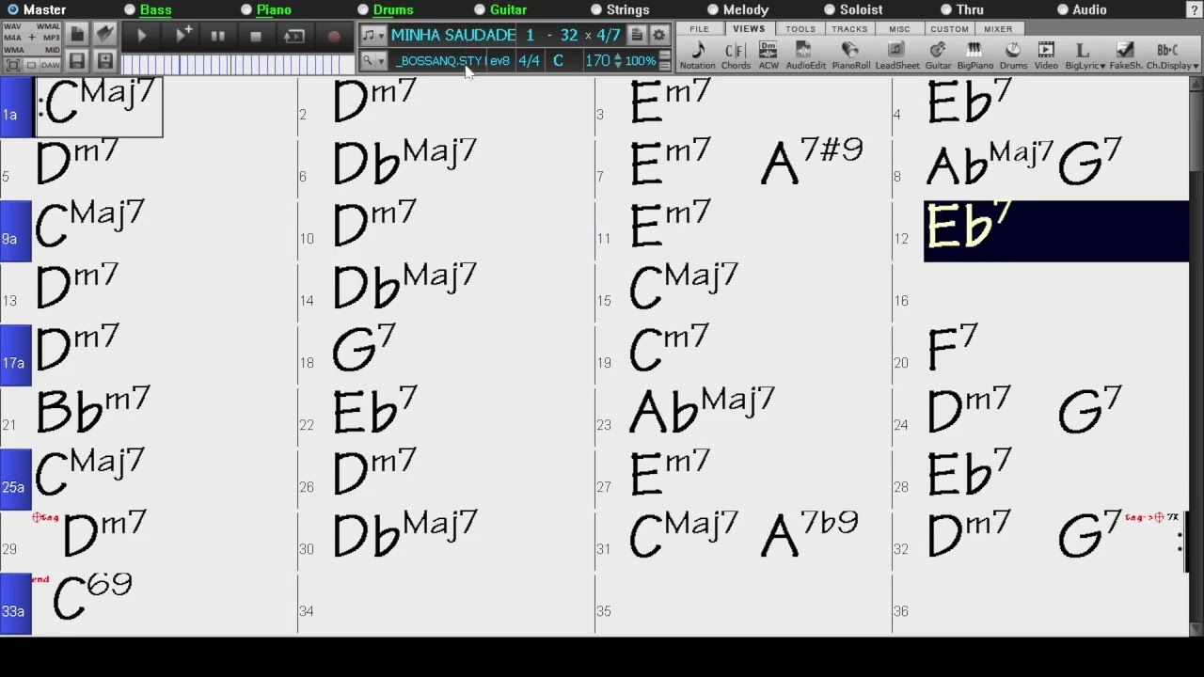Show the Guitar fretboard window

938,55
